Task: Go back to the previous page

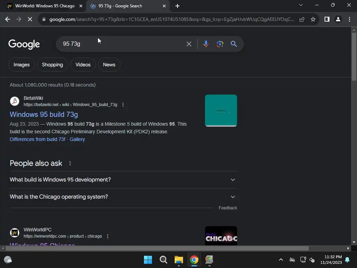Action: tap(8, 20)
